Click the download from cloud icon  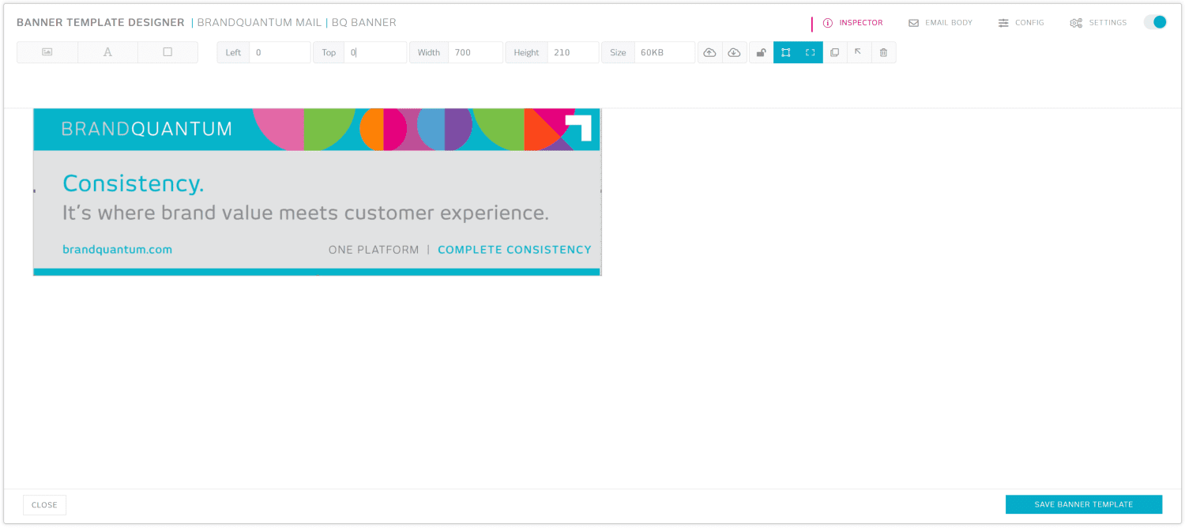point(734,52)
